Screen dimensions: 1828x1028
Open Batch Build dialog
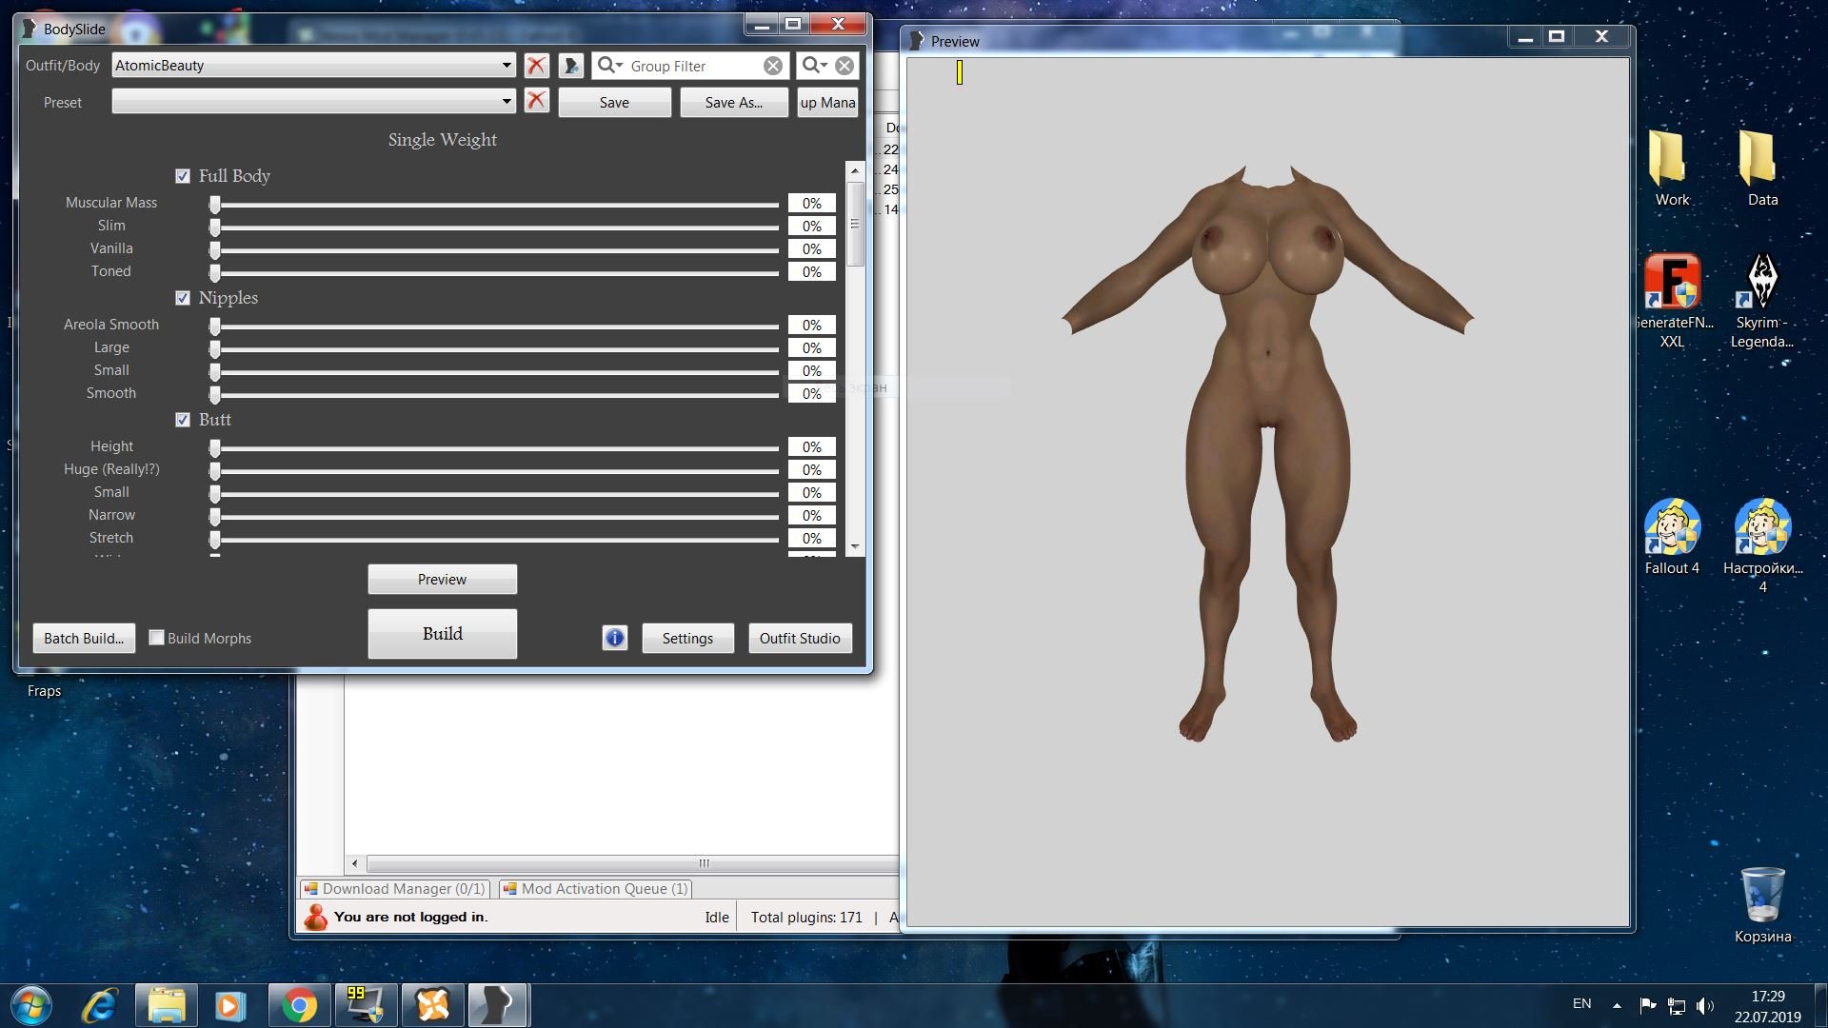click(84, 638)
